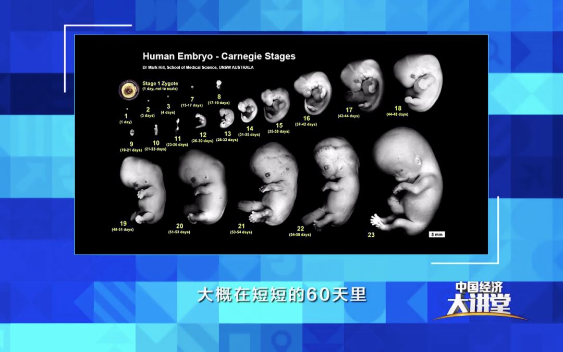The height and width of the screenshot is (352, 563).
Task: Select the stage 9 embryo image
Action: [132, 132]
